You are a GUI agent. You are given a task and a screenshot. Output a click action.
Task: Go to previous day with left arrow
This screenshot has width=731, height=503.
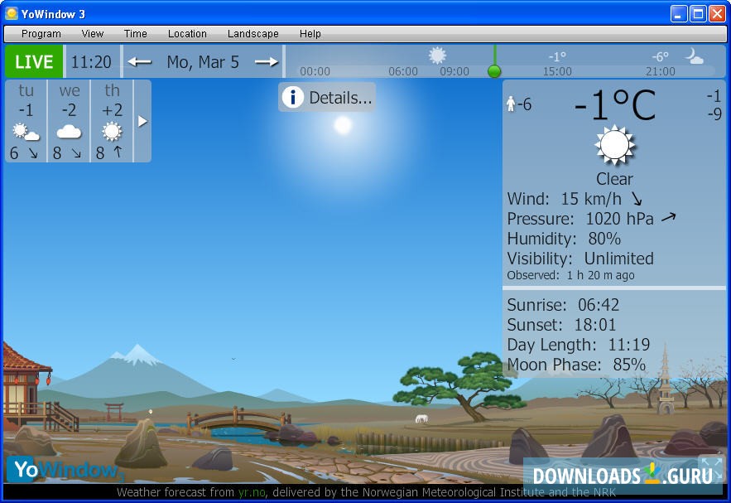pyautogui.click(x=139, y=61)
